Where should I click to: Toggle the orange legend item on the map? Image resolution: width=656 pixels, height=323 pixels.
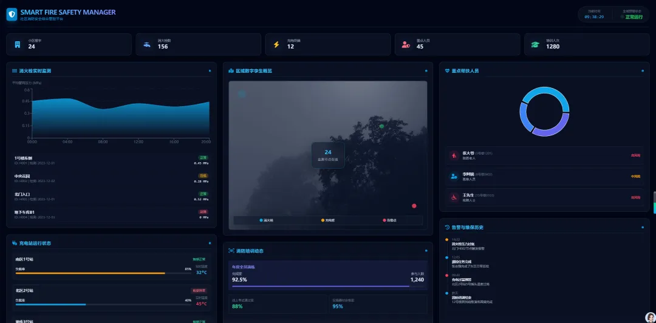tap(327, 220)
